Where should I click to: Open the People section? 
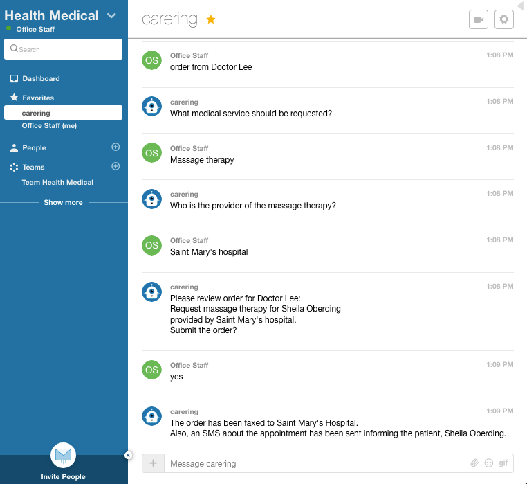[x=34, y=147]
